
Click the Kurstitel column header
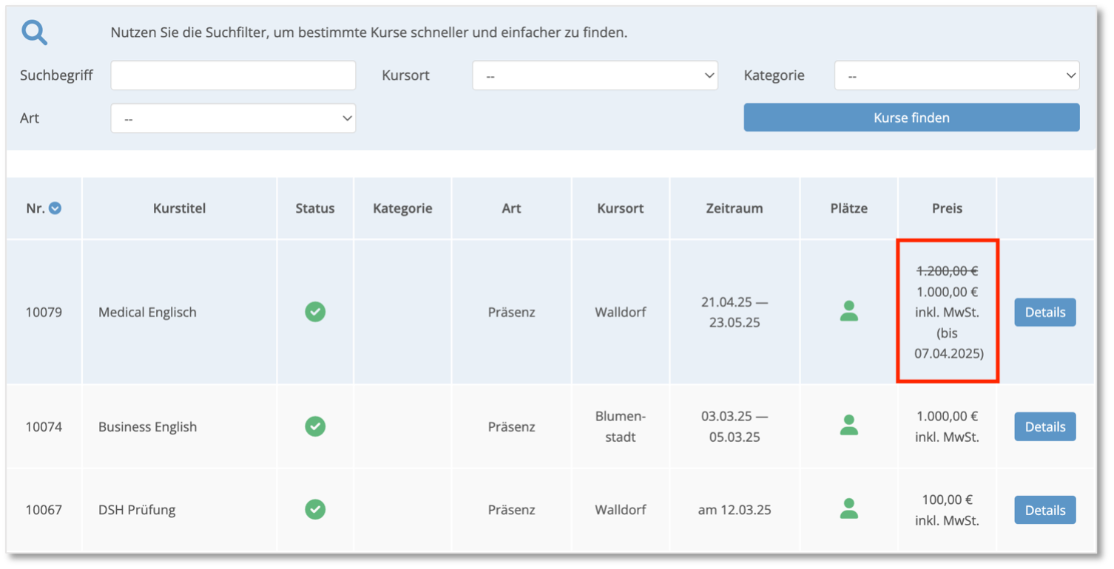click(x=179, y=208)
